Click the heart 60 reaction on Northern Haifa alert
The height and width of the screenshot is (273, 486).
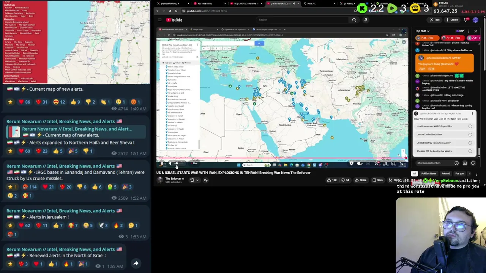24,151
